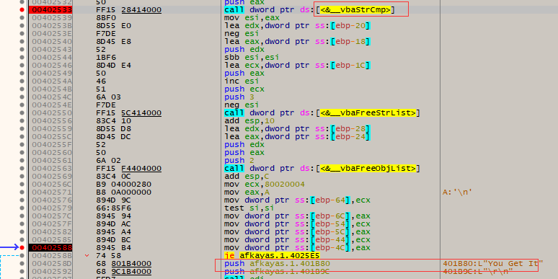Viewport: 558px width, 279px height.
Task: Click the 'lea ecx,dword ptr ss:[ebp-1C]' instruction
Action: click(x=298, y=66)
